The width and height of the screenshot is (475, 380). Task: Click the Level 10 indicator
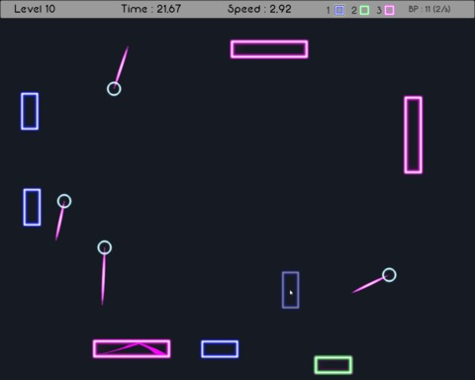coord(35,9)
